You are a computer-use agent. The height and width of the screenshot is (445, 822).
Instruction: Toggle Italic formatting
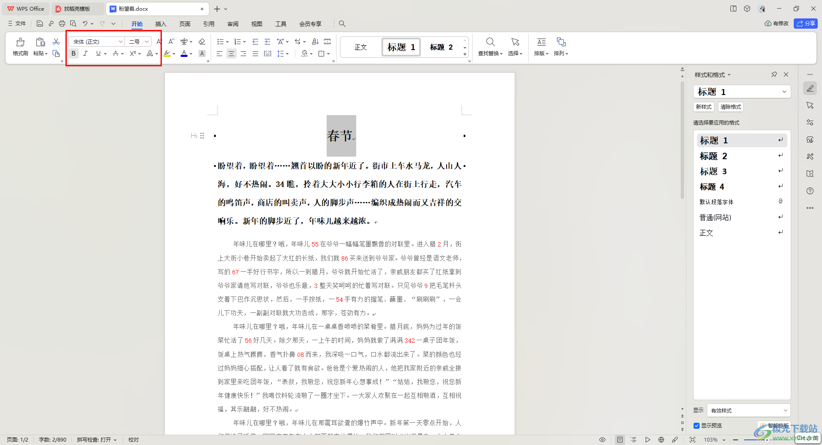[x=86, y=53]
